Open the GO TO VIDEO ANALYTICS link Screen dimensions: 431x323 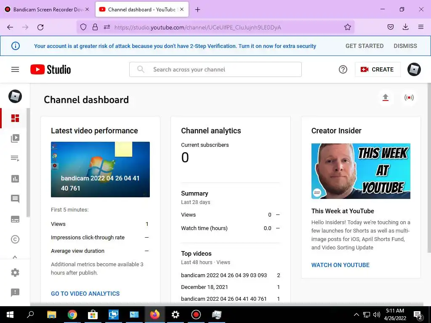tap(85, 294)
